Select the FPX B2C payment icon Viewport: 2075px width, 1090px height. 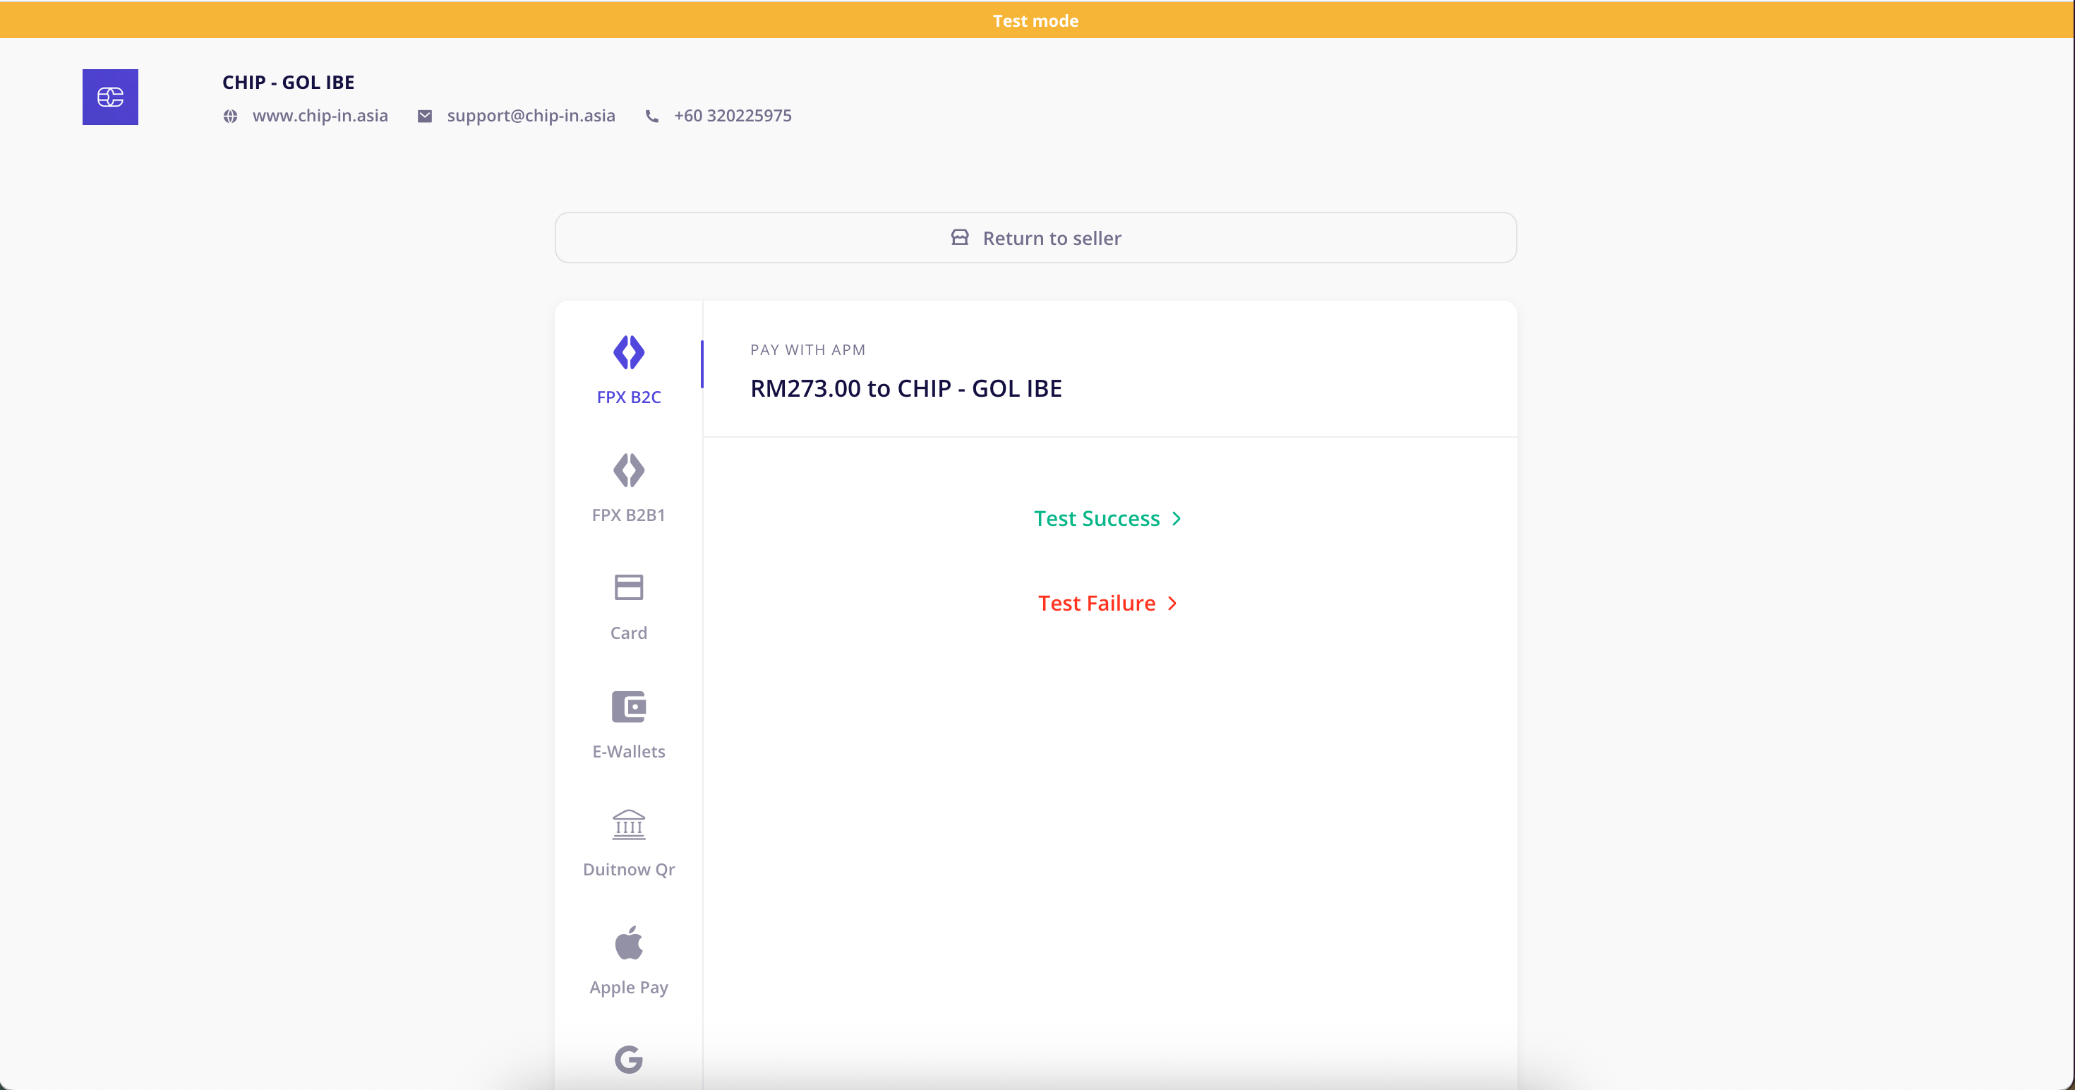628,352
